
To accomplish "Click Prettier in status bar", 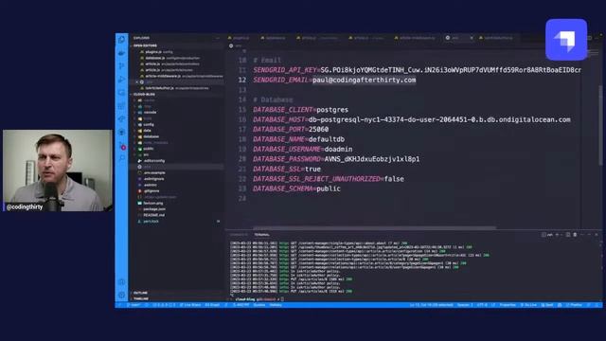I will click(574, 305).
